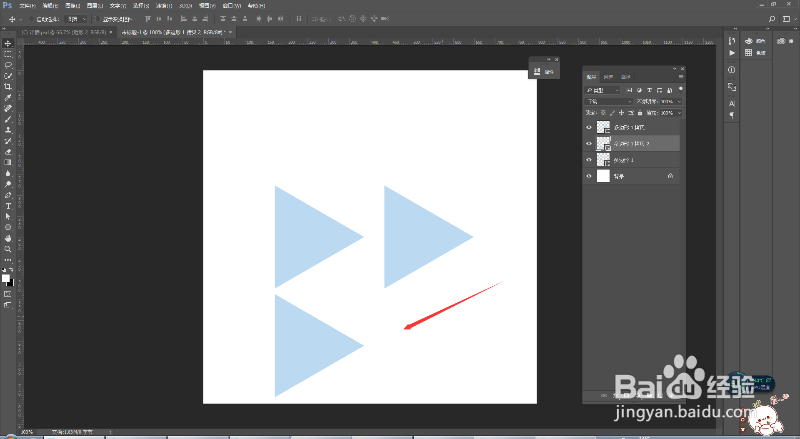The height and width of the screenshot is (439, 800).
Task: Select the Eyedropper tool
Action: click(8, 97)
